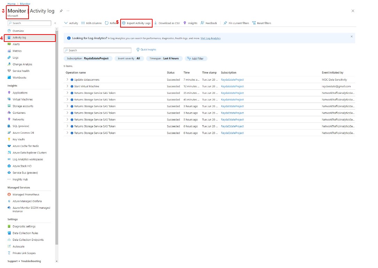Open Containers insights
Viewport: 378px width, 268px height.
point(19,113)
